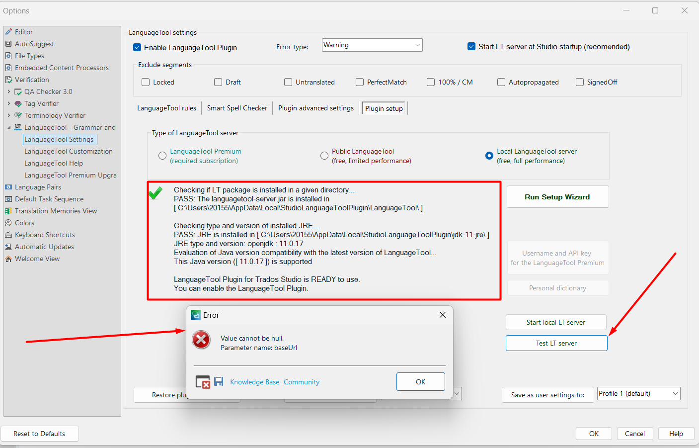Close the Error dialog with X
This screenshot has height=448, width=699.
coord(442,315)
